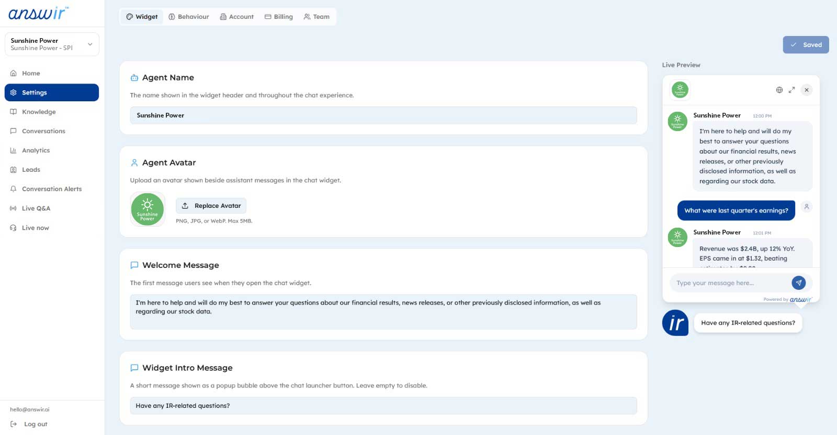
Task: Open the Leads section
Action: [52, 170]
